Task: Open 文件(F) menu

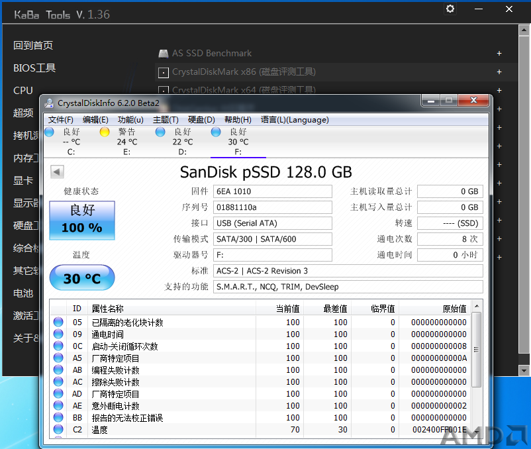Action: pos(61,120)
